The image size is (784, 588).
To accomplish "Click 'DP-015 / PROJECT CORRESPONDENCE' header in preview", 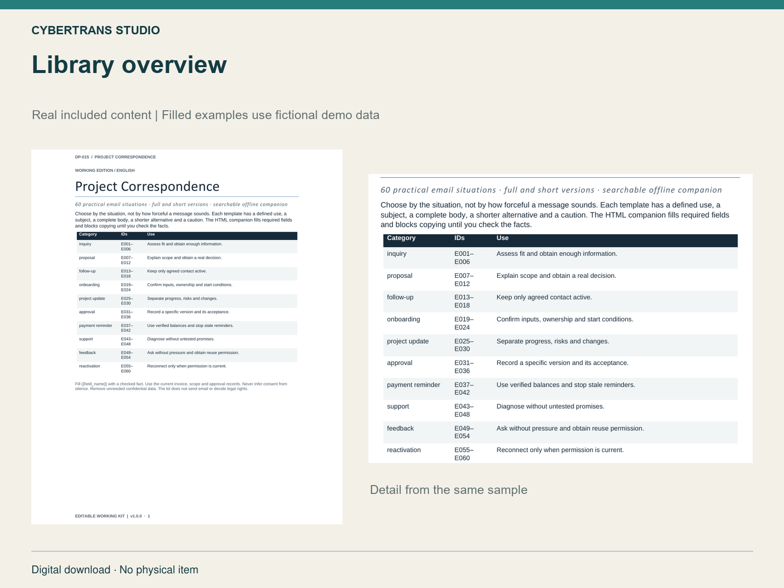I will tap(115, 157).
